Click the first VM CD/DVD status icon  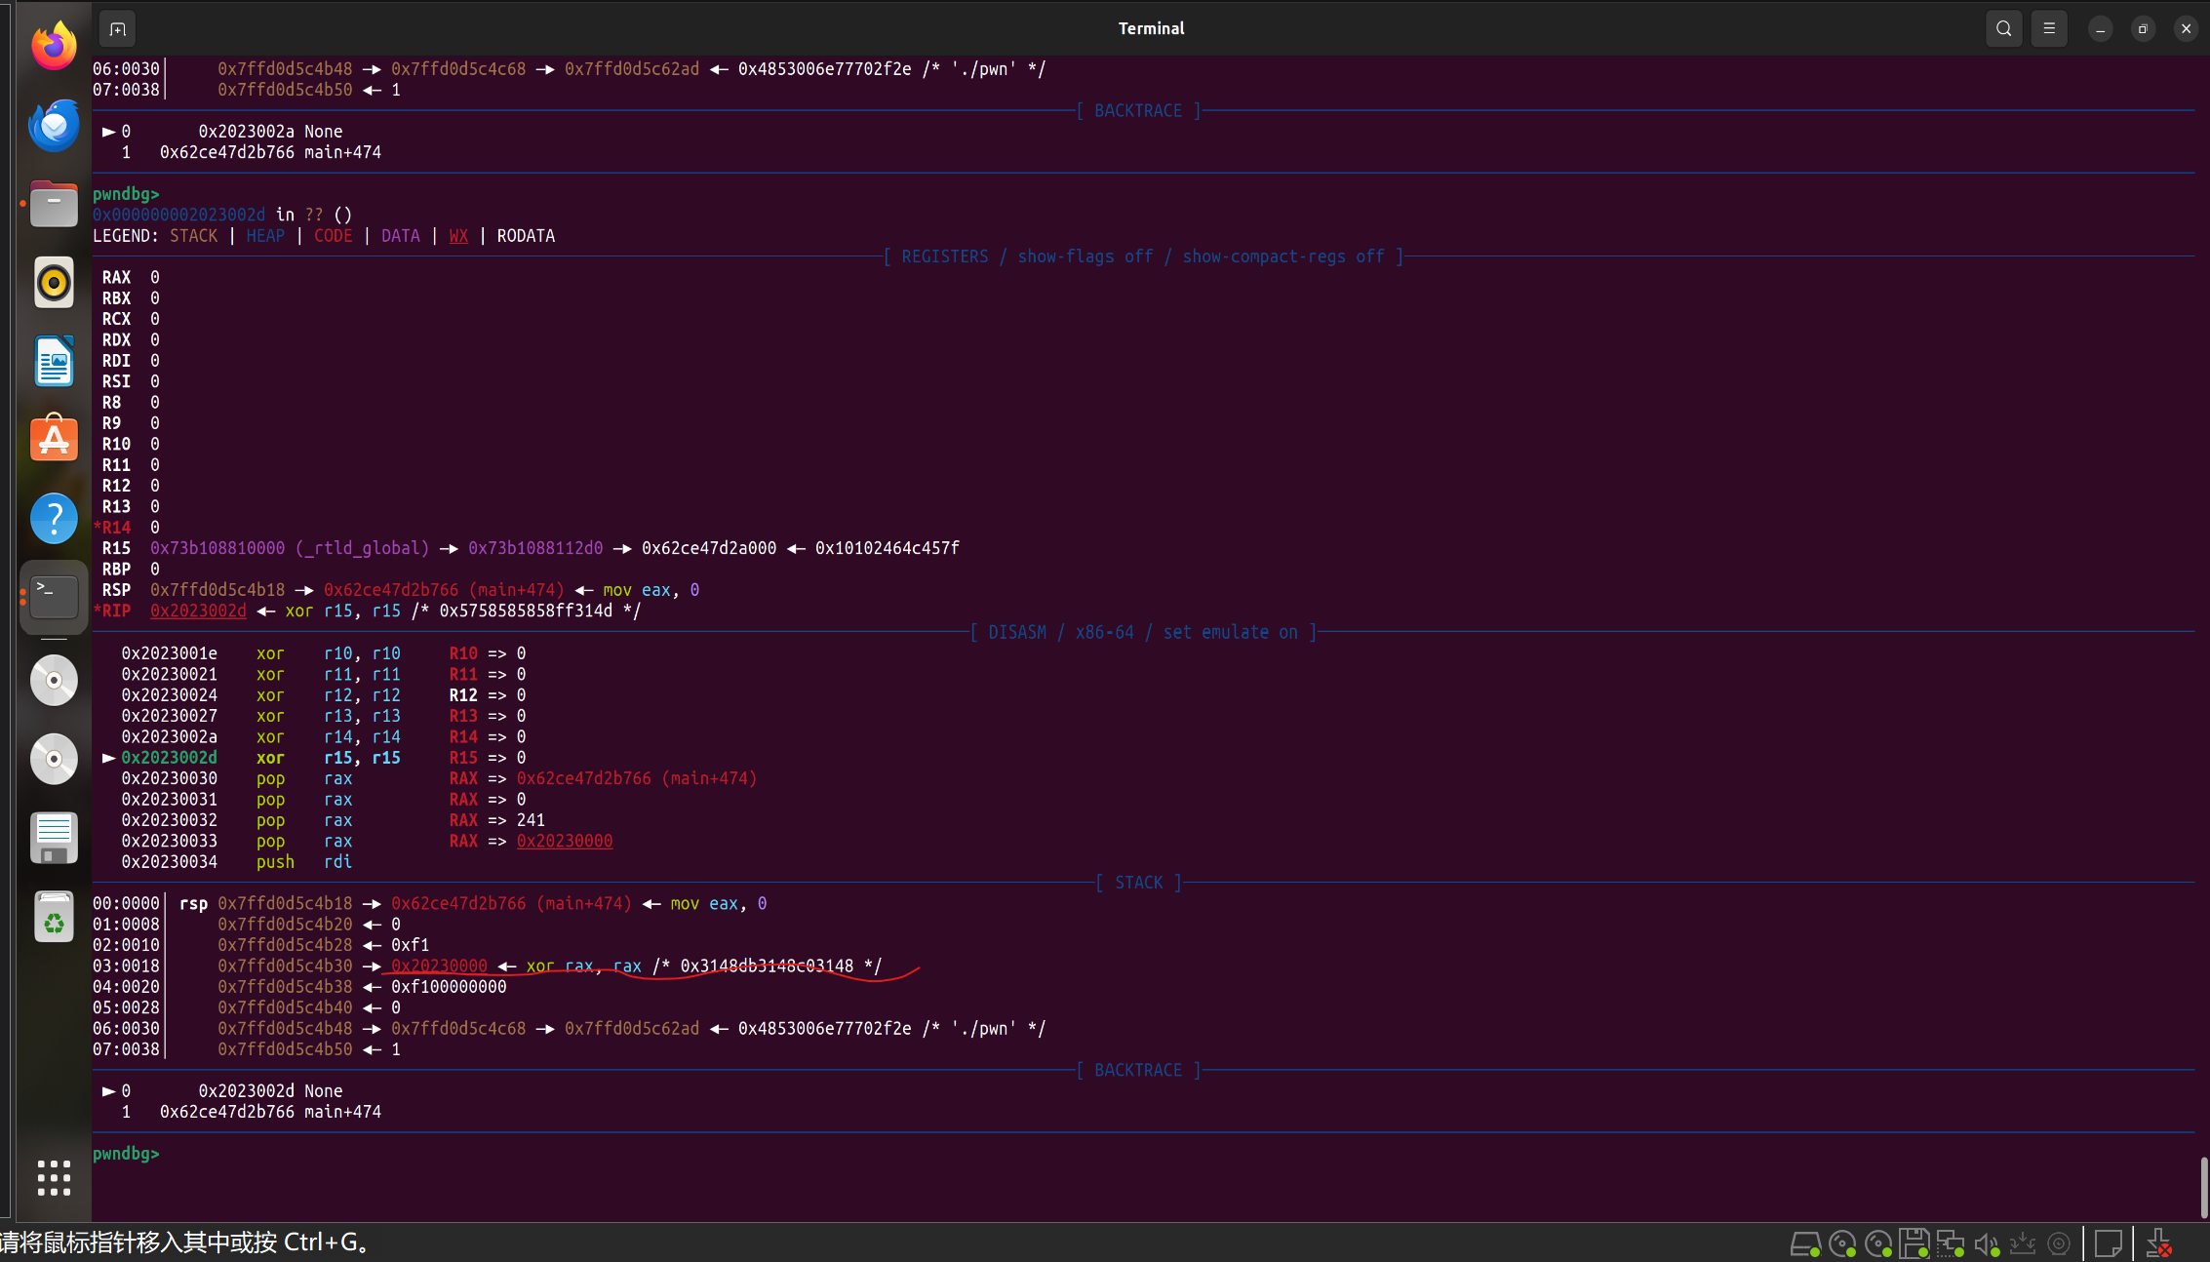[x=1841, y=1243]
